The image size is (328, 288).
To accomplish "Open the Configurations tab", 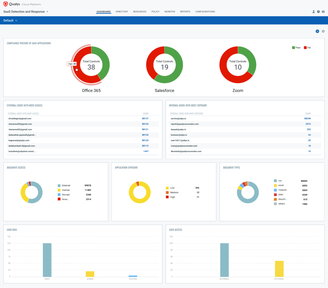I will (205, 12).
